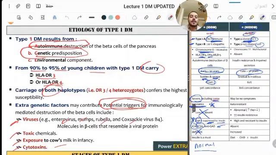Screen dimensions: 276x155
Task: Select the blue pen tool in right note
Action: [x=262, y=18]
